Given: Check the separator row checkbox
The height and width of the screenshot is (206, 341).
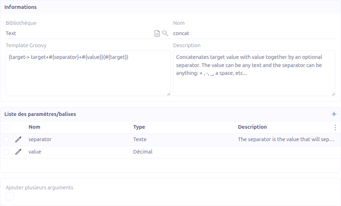Looking at the screenshot, I should tap(6, 139).
